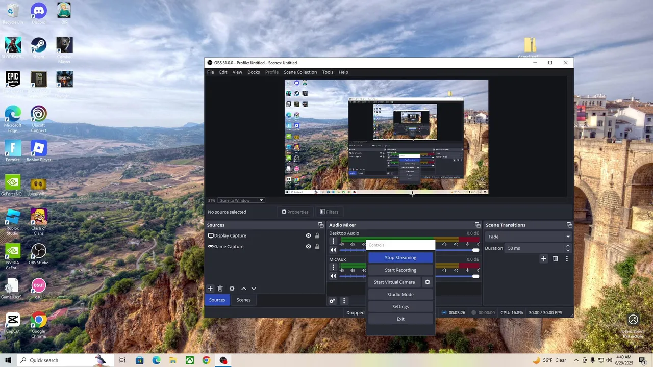Click Stop Streaming button
Screen dimensions: 653x367
click(x=400, y=257)
